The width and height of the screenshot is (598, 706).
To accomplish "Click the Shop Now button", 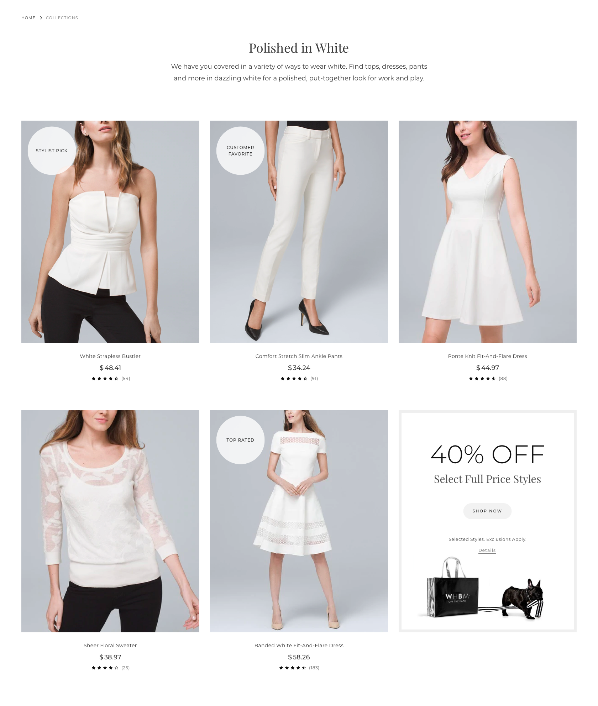I will click(487, 511).
